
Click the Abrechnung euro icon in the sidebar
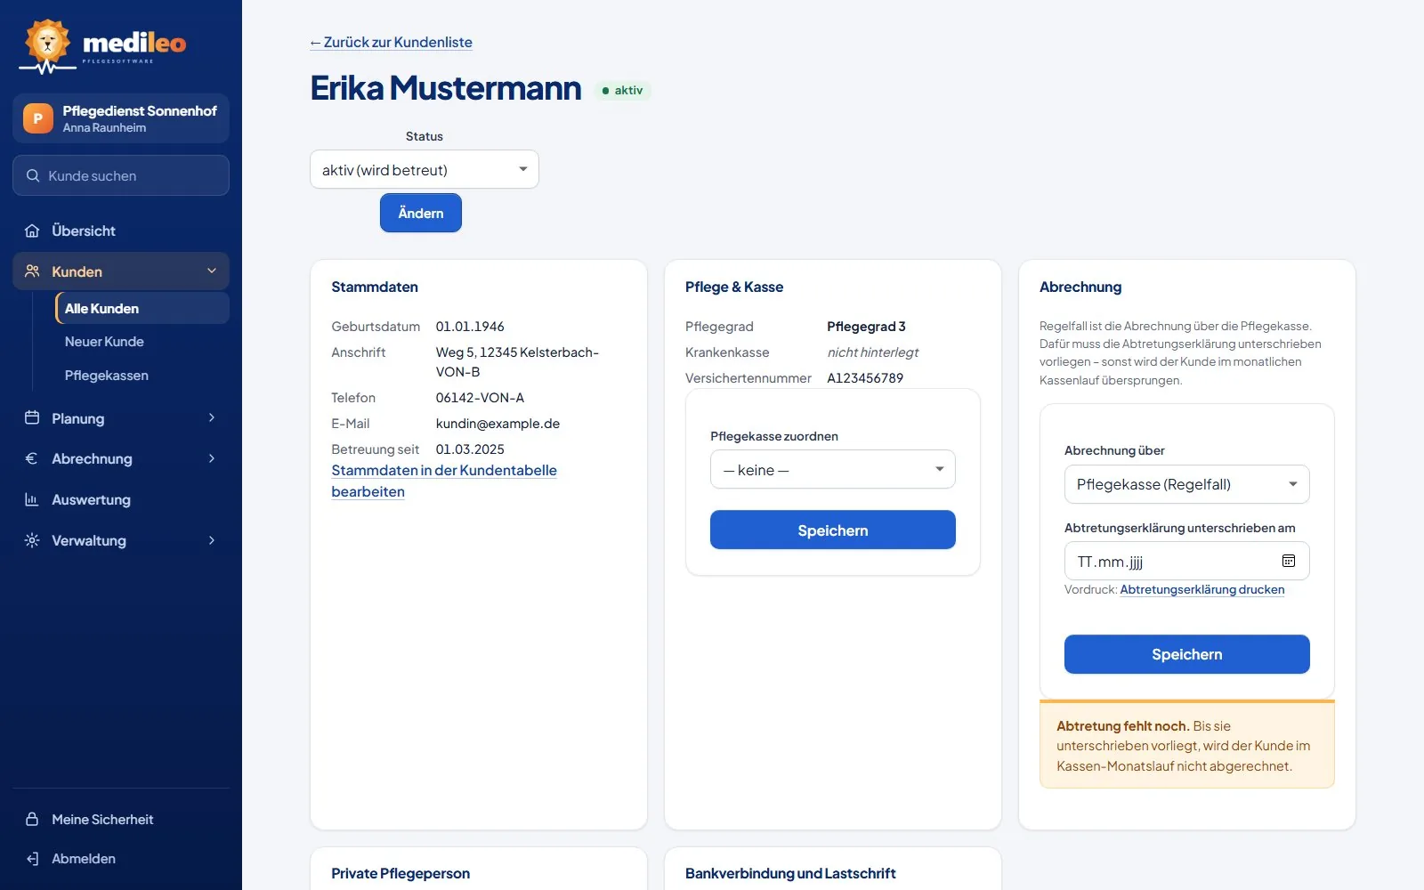[32, 458]
